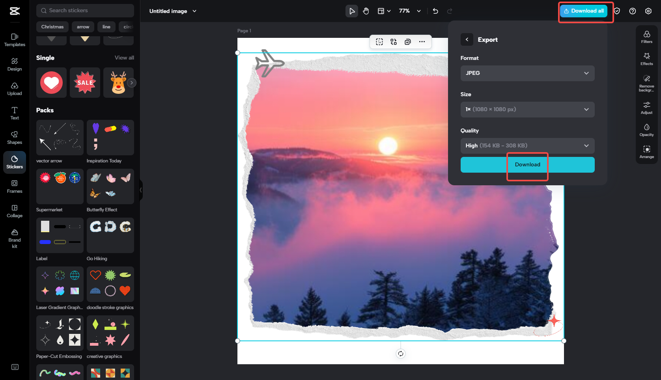Open the Collage panel
Screen dimensions: 661x380
(x=14, y=211)
